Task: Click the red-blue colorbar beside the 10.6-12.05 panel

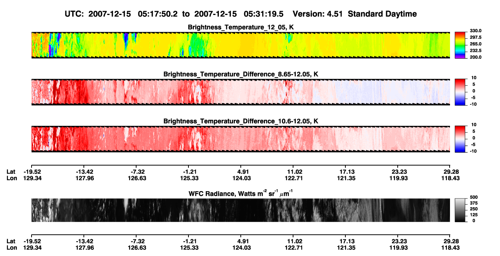Action: (x=460, y=139)
